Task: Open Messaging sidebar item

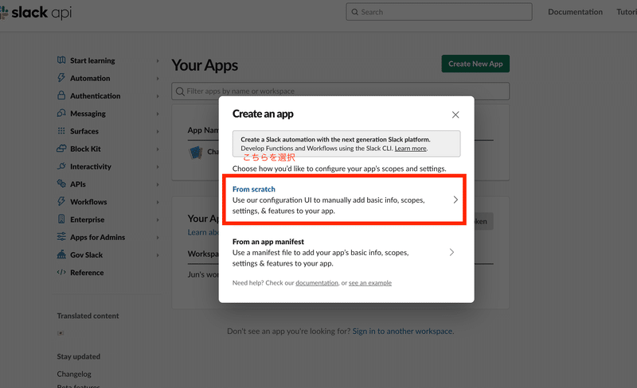Action: 88,114
